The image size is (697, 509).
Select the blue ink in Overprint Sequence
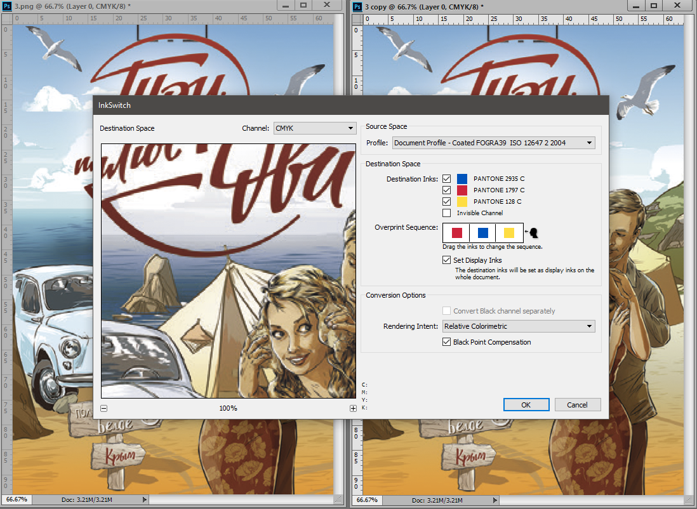pyautogui.click(x=483, y=232)
